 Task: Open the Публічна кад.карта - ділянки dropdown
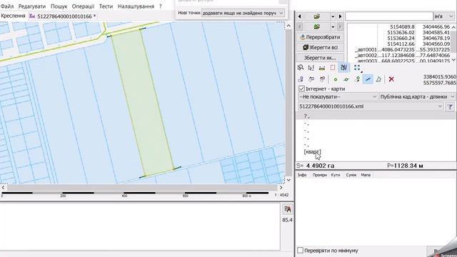pos(417,96)
